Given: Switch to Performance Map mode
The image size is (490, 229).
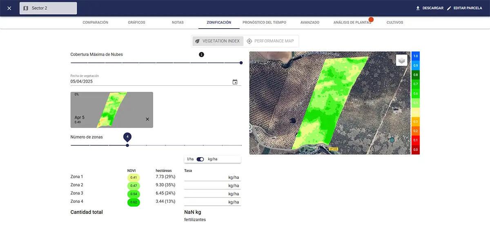Looking at the screenshot, I should (x=270, y=41).
